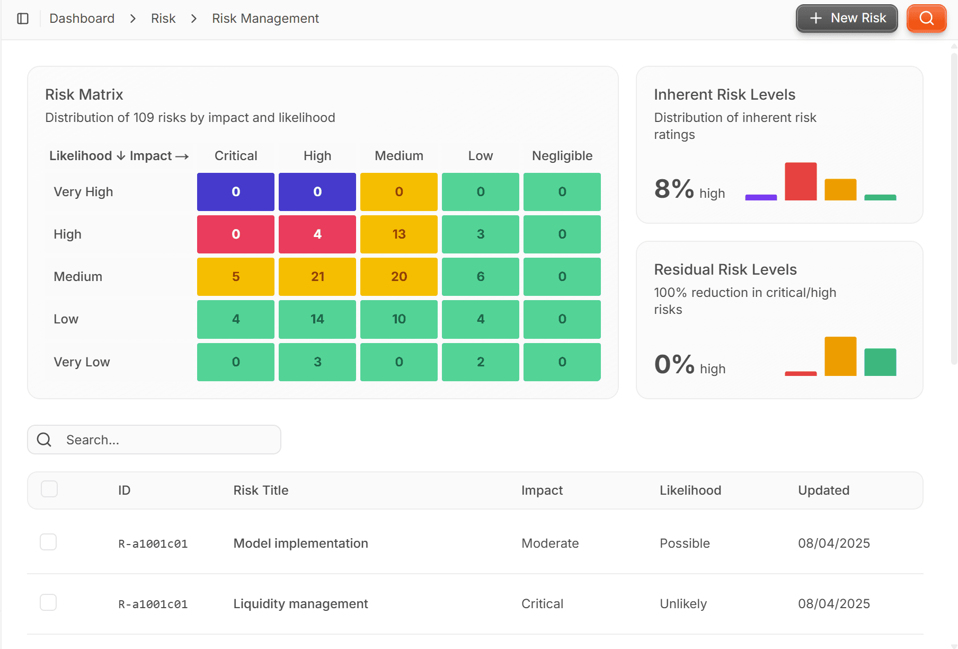Open the Risk Management breadcrumb link
Image resolution: width=958 pixels, height=649 pixels.
[x=265, y=18]
